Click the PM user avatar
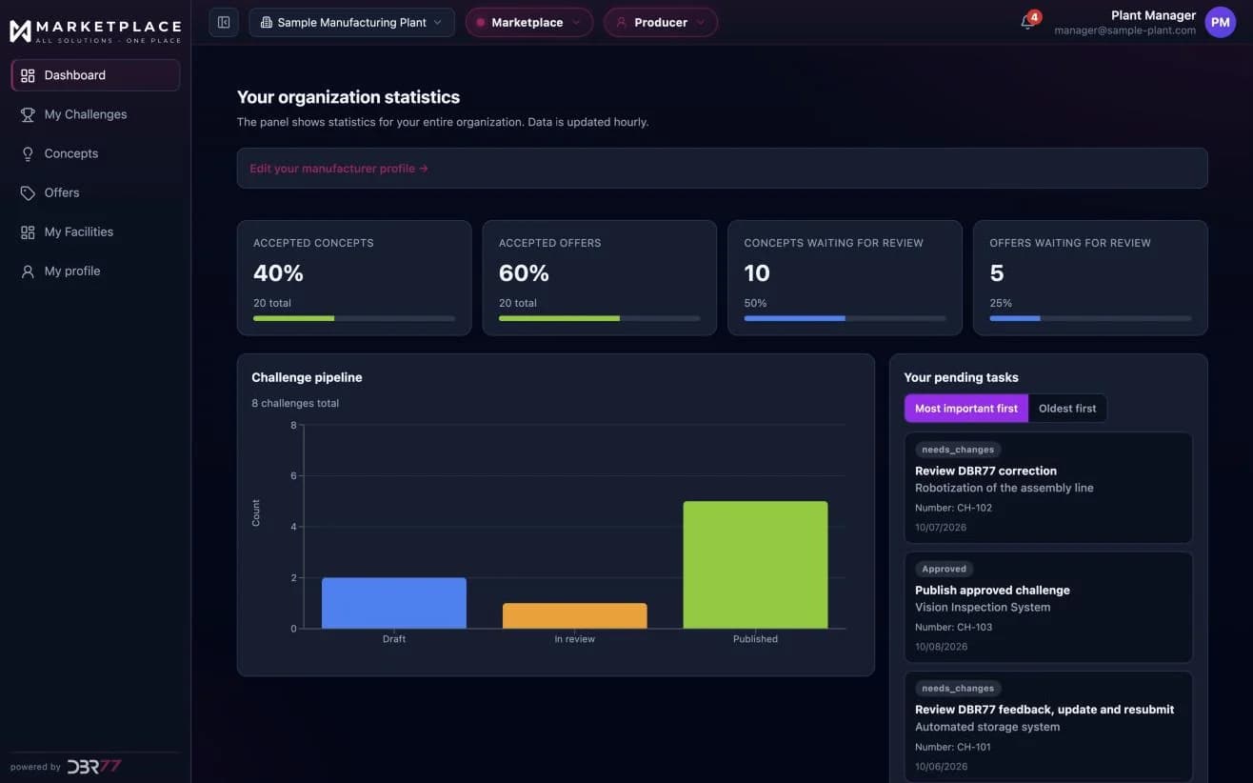The height and width of the screenshot is (783, 1253). point(1220,22)
